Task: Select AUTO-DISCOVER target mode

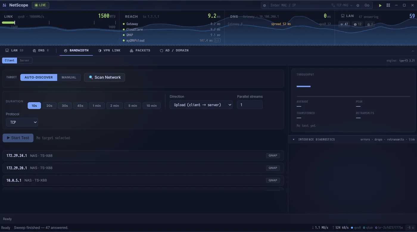Action: click(x=39, y=77)
